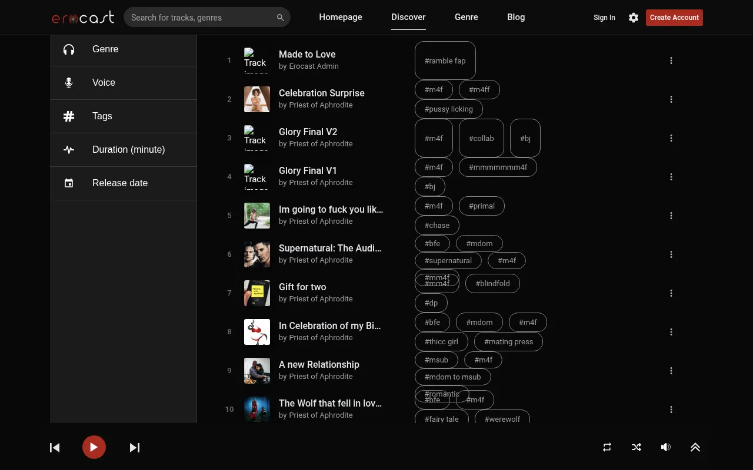Click the Create Account button
753x470 pixels.
[x=674, y=18]
